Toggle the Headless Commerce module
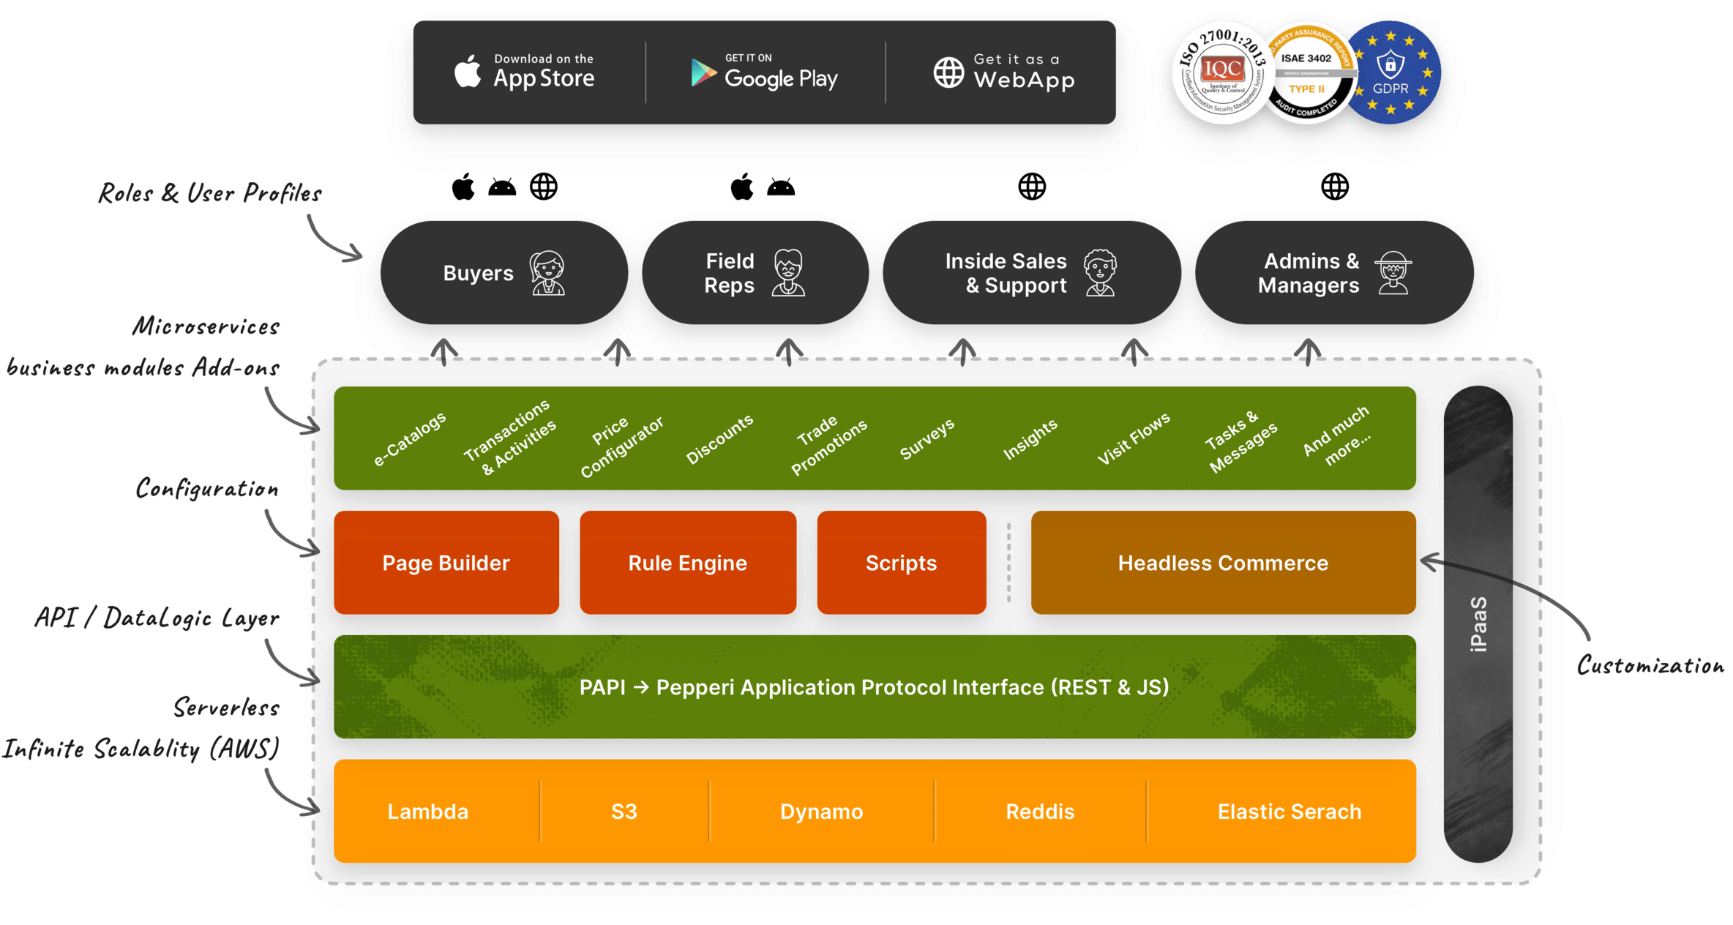Screen dimensions: 1733x925 (x=1224, y=563)
